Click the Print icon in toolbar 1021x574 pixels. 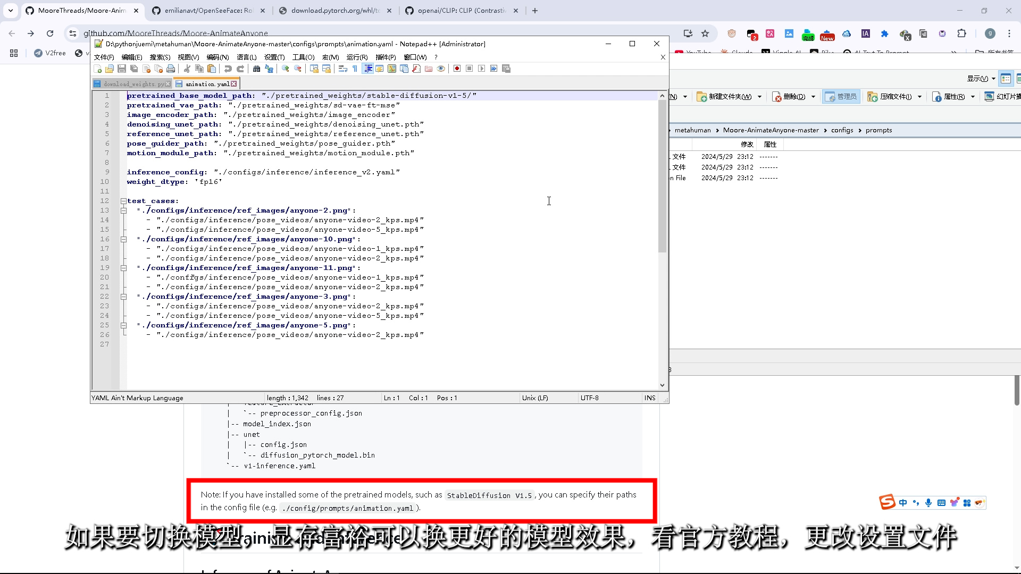click(x=171, y=69)
